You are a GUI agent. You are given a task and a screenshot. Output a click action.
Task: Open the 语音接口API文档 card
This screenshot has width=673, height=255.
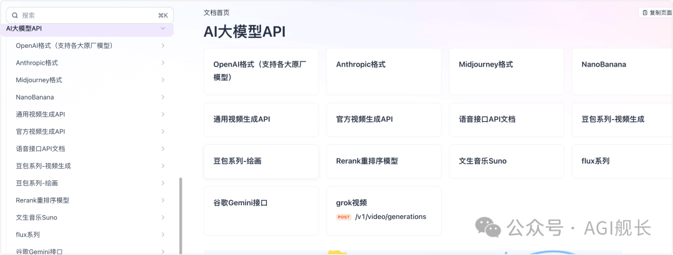(507, 119)
